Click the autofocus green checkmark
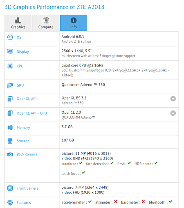Image resolution: width=184 pixels, height=208 pixels. [81, 163]
